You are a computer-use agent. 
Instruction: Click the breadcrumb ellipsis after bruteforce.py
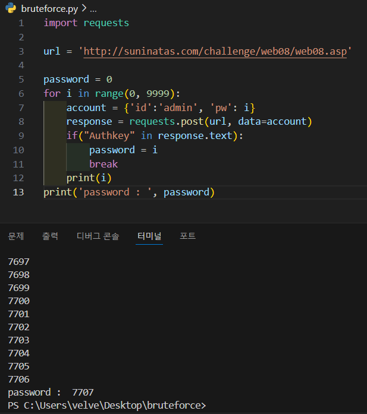coord(93,10)
